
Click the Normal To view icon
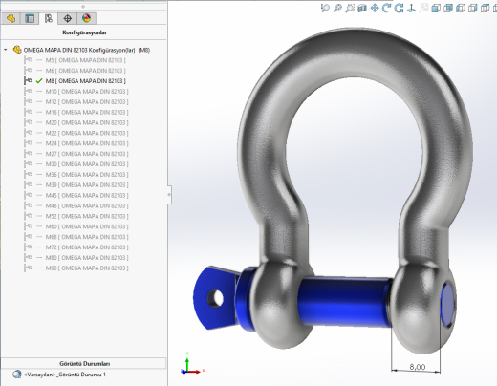coord(412,9)
